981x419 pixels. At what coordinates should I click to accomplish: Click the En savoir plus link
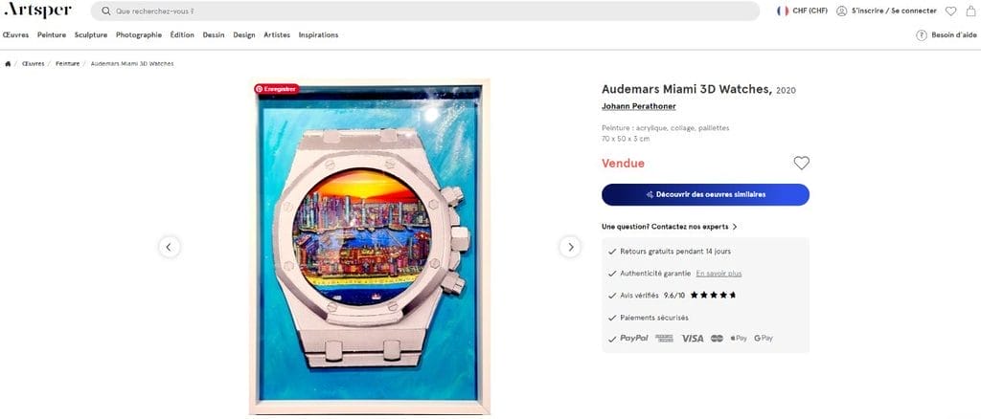(x=719, y=274)
